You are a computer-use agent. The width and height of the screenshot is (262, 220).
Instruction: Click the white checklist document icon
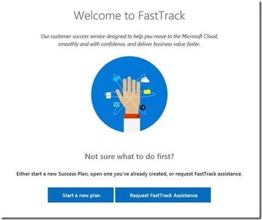[x=108, y=95]
